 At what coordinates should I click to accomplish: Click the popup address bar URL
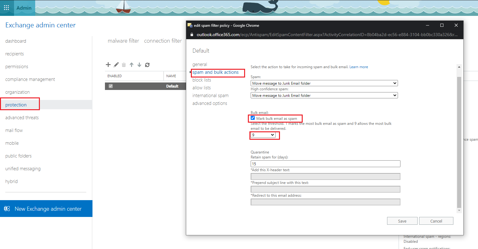tap(327, 35)
